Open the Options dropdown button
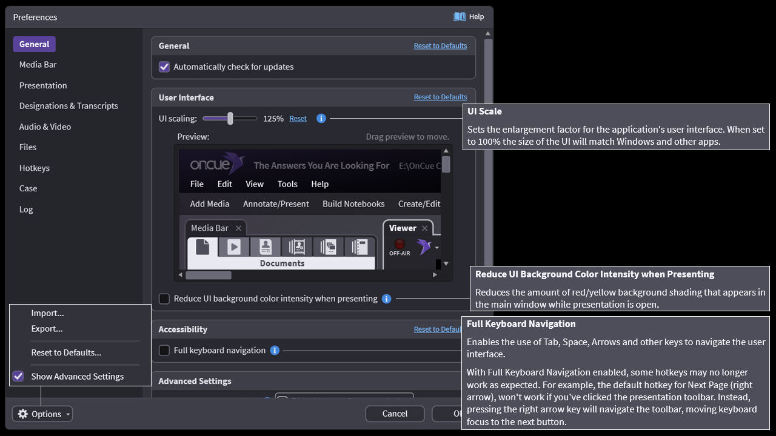 pyautogui.click(x=42, y=414)
